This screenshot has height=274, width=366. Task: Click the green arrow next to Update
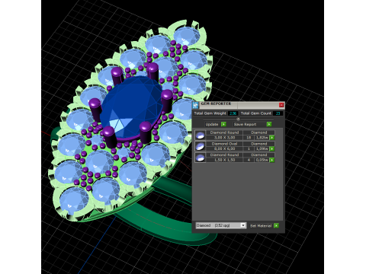tap(223, 124)
